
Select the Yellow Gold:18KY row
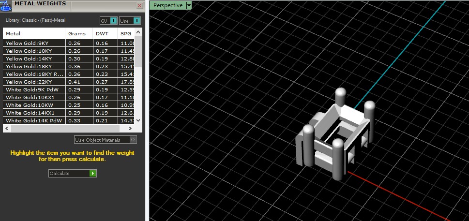pyautogui.click(x=69, y=66)
